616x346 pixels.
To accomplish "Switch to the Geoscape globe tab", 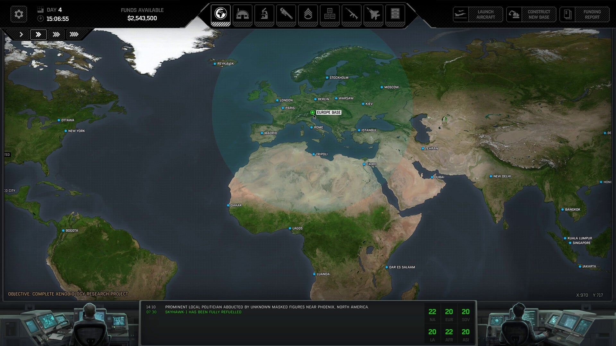I will pyautogui.click(x=221, y=14).
